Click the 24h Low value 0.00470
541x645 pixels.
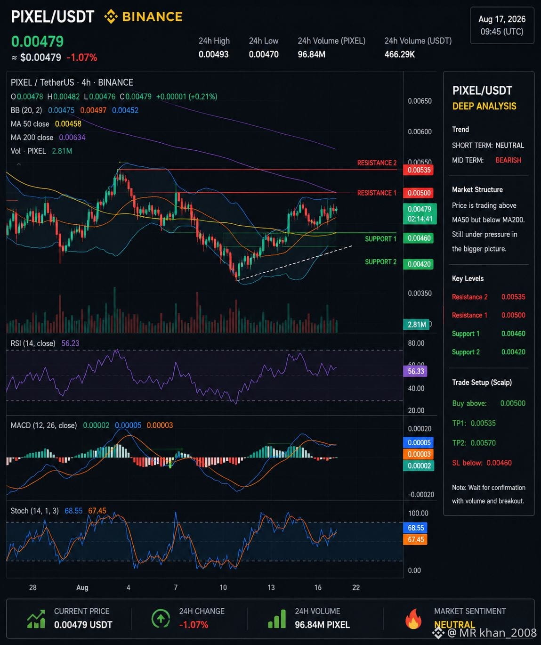tap(264, 54)
